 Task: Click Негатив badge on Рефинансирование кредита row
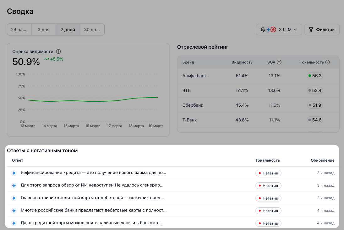pos(268,173)
